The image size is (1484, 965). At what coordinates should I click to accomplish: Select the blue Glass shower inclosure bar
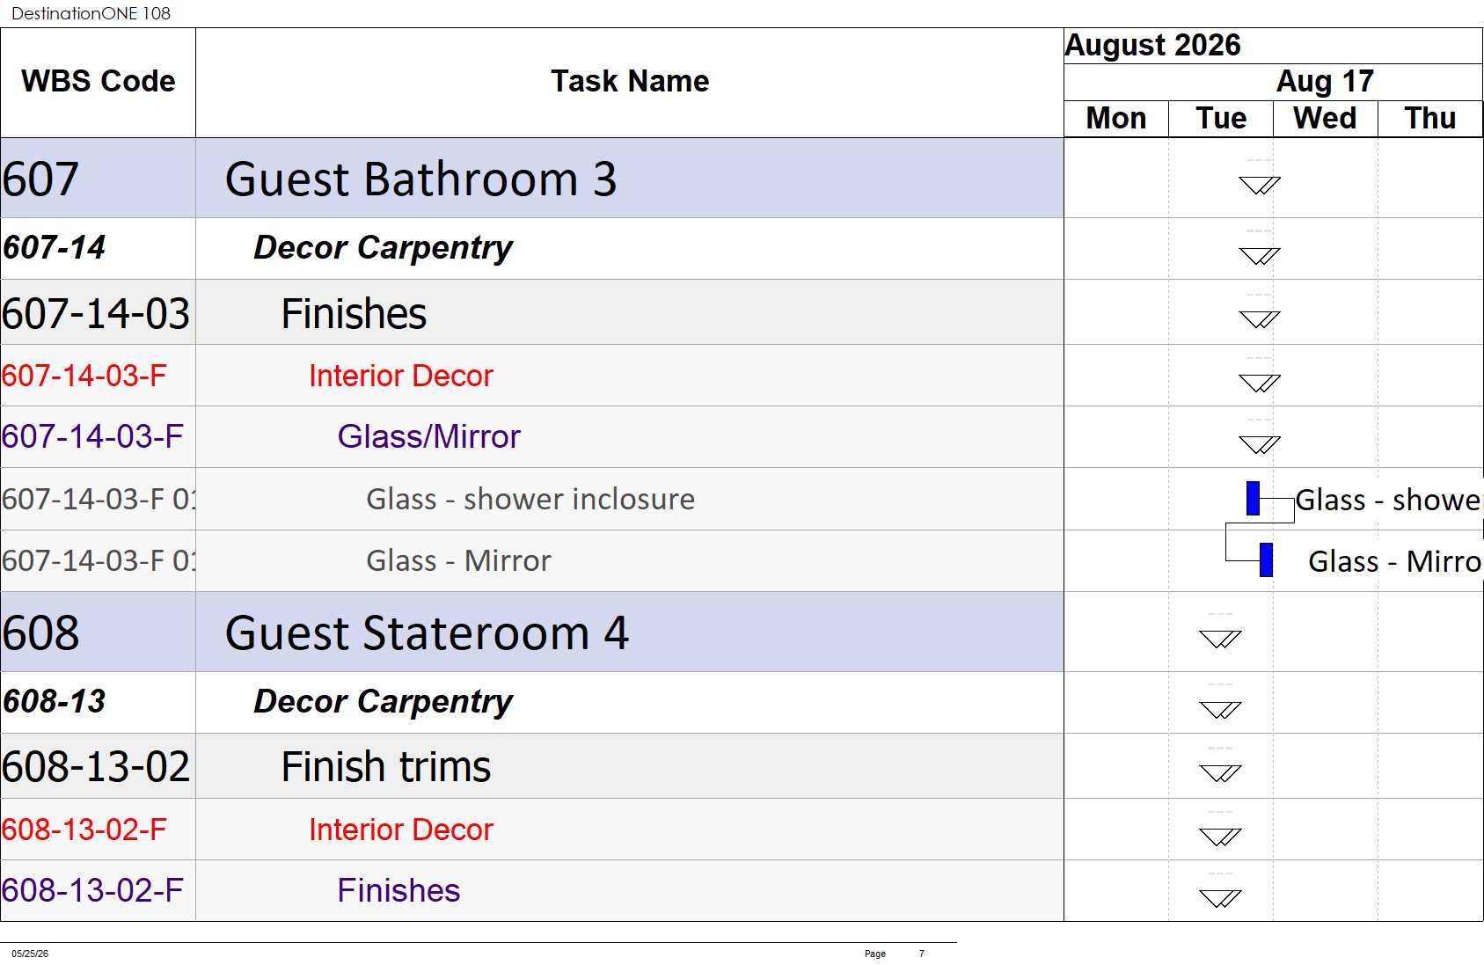(x=1253, y=498)
